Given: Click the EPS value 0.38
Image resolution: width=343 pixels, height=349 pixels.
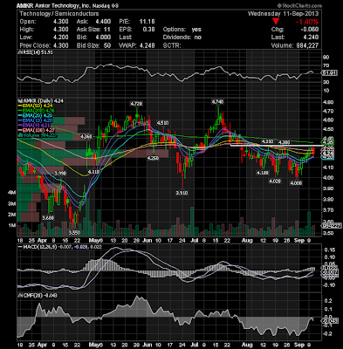Looking at the screenshot, I should click(149, 30).
